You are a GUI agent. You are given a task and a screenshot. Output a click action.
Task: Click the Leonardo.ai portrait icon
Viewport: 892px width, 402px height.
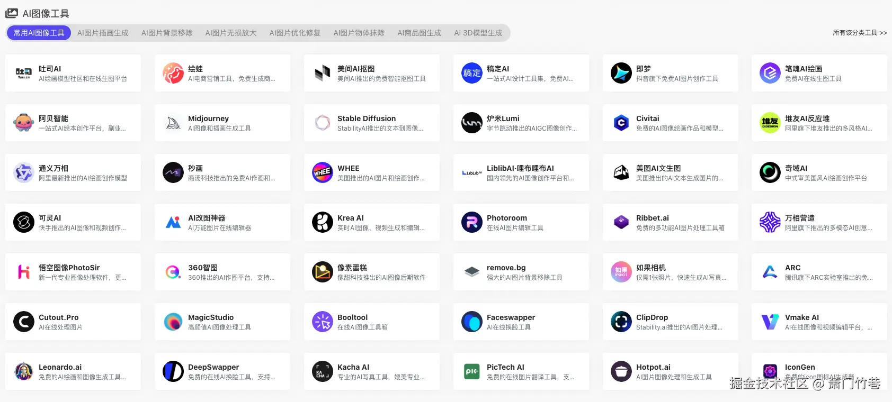coord(24,371)
